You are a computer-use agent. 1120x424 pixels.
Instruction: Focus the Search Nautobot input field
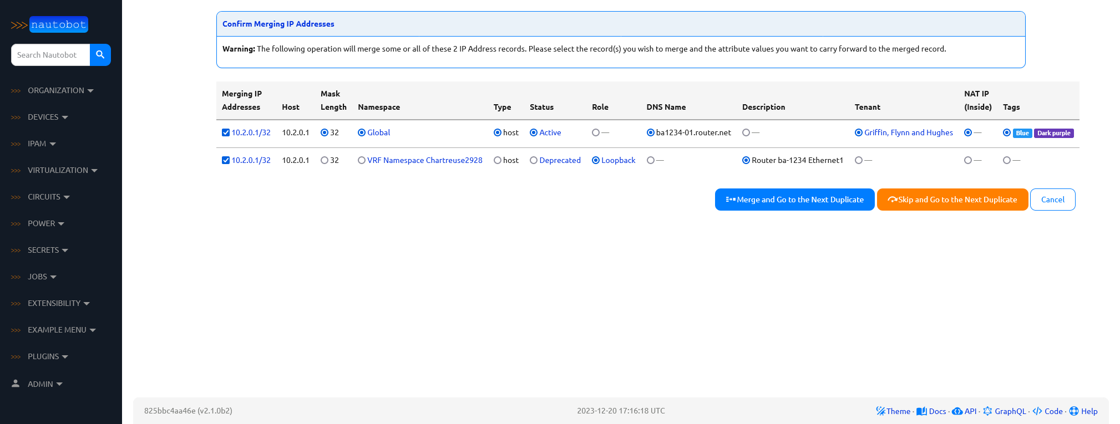coord(50,55)
